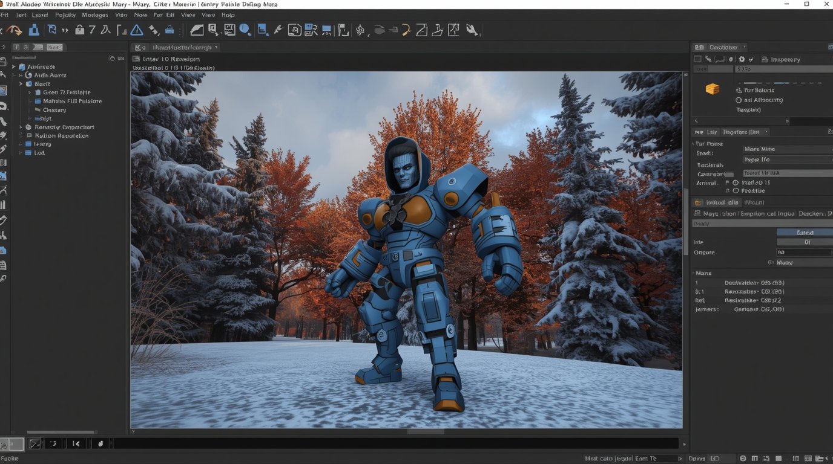Click the Eated button in the Properties panel
The width and height of the screenshot is (833, 464).
(804, 232)
